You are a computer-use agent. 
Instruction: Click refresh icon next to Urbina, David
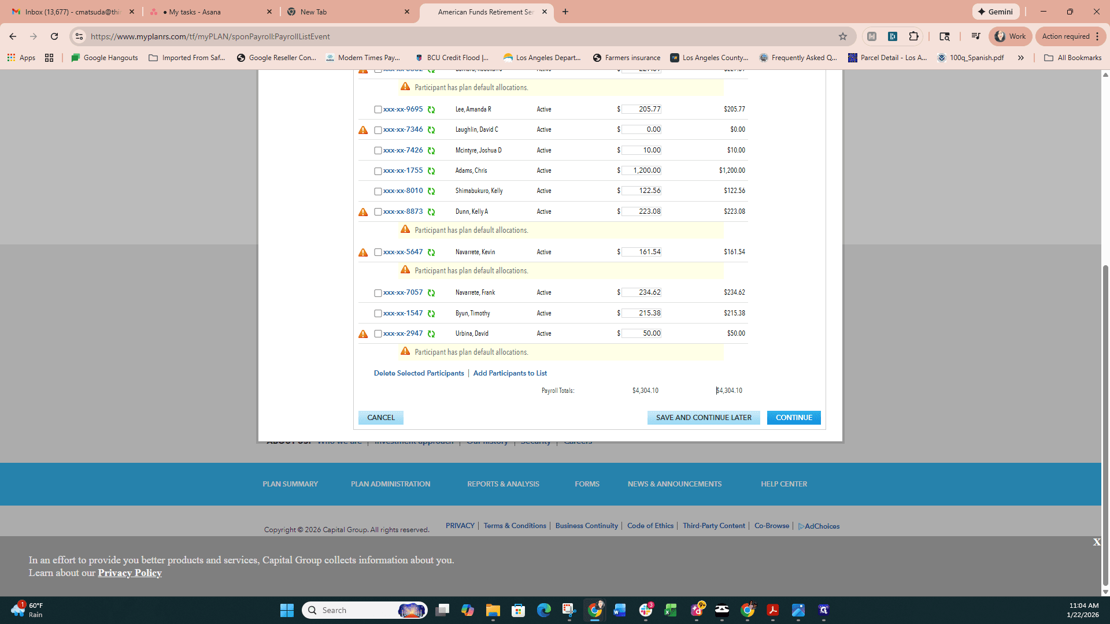pyautogui.click(x=431, y=334)
